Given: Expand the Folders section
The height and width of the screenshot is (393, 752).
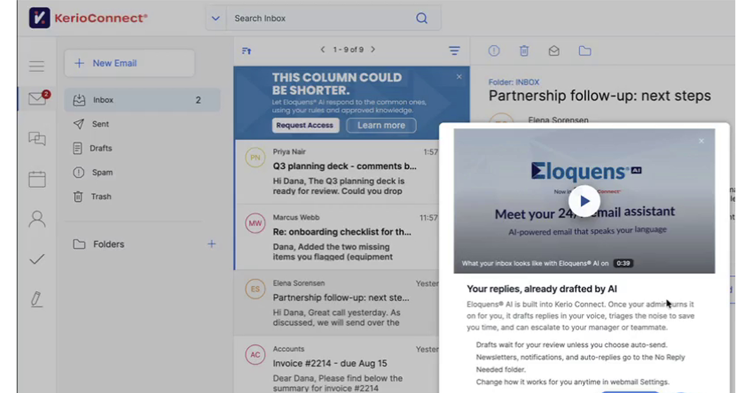Looking at the screenshot, I should 99,244.
